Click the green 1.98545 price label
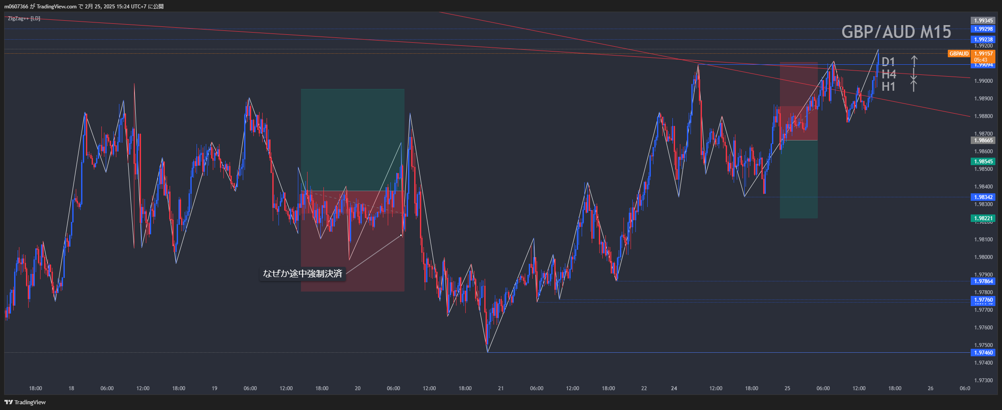This screenshot has height=410, width=1002. pos(983,162)
